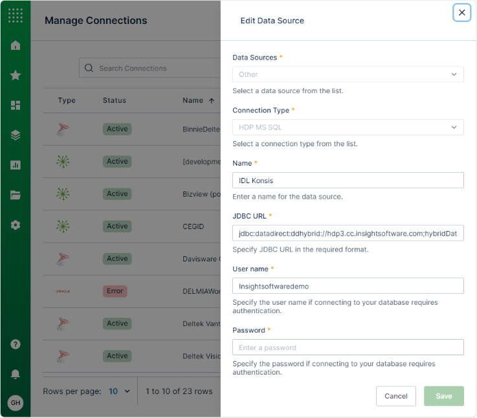The height and width of the screenshot is (418, 477).
Task: Open the help question mark icon
Action: click(x=16, y=344)
